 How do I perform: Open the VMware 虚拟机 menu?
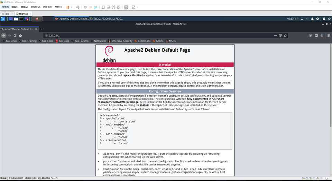tap(35, 7)
